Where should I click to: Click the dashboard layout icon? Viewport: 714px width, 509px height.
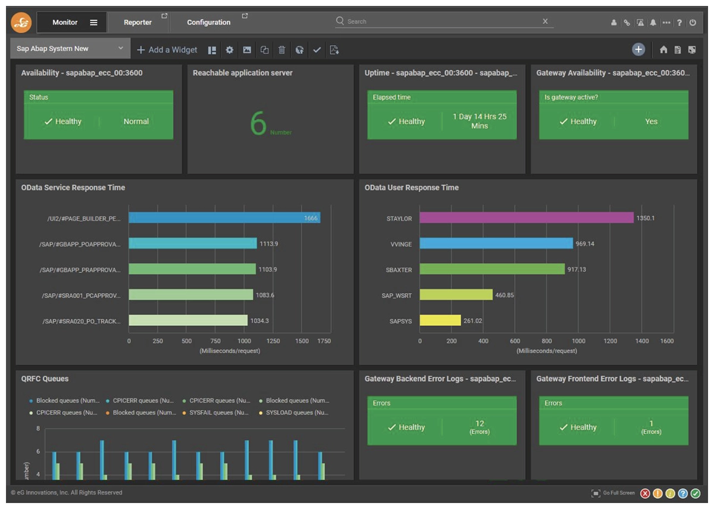pos(212,50)
